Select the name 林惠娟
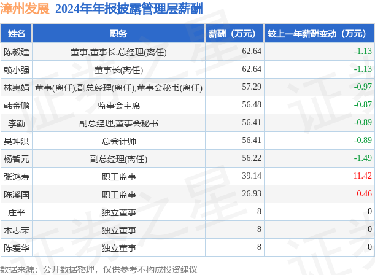 click(x=17, y=88)
